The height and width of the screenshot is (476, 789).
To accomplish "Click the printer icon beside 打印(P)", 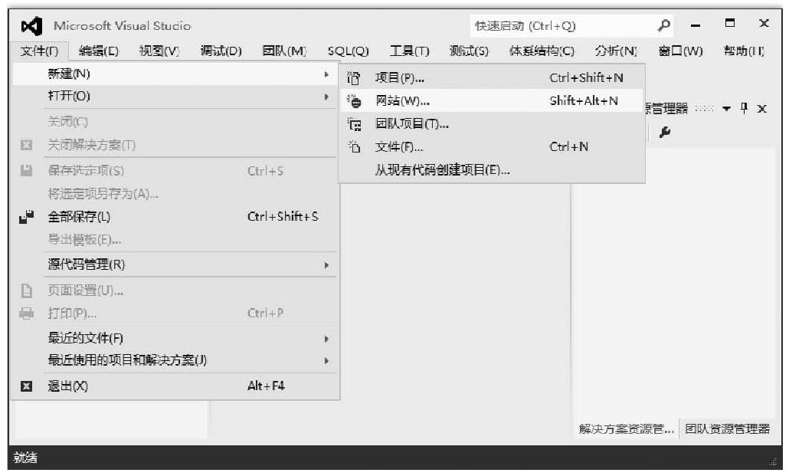I will tap(26, 314).
